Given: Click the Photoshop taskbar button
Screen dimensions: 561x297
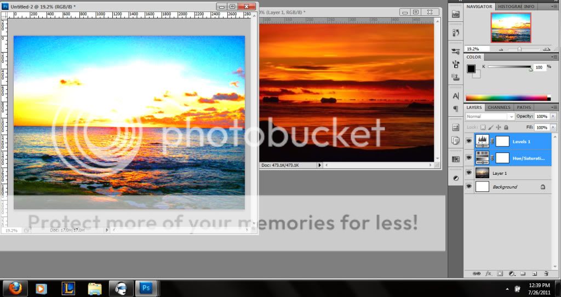Looking at the screenshot, I should click(146, 288).
